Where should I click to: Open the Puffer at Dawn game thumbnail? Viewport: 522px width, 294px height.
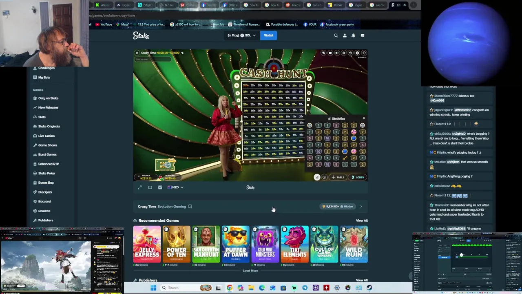[x=235, y=244]
